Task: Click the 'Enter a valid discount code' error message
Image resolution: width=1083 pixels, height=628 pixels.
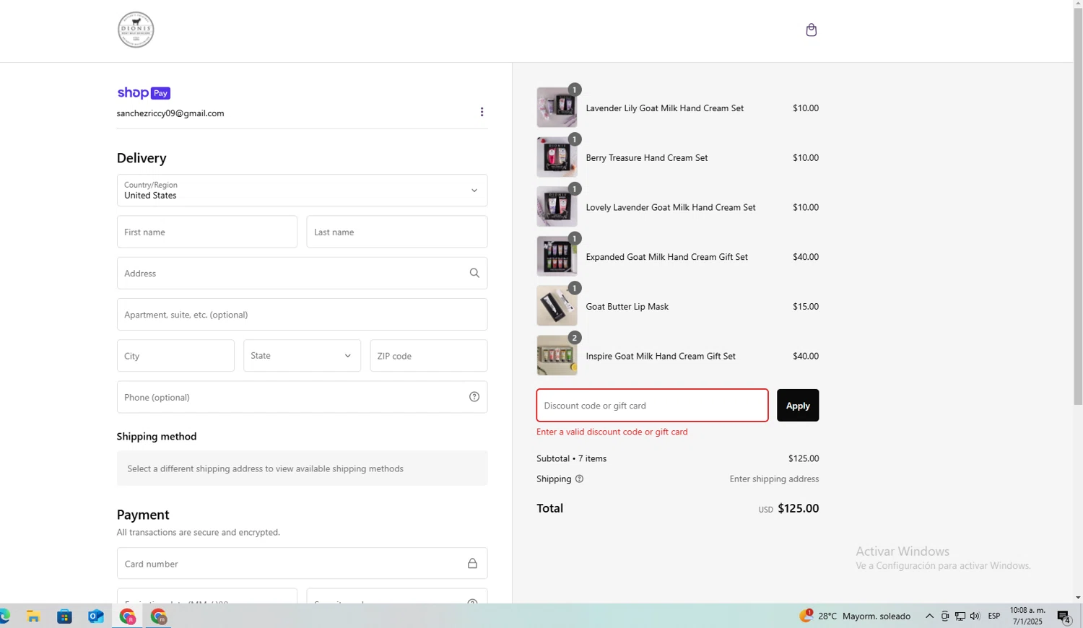Action: click(612, 432)
